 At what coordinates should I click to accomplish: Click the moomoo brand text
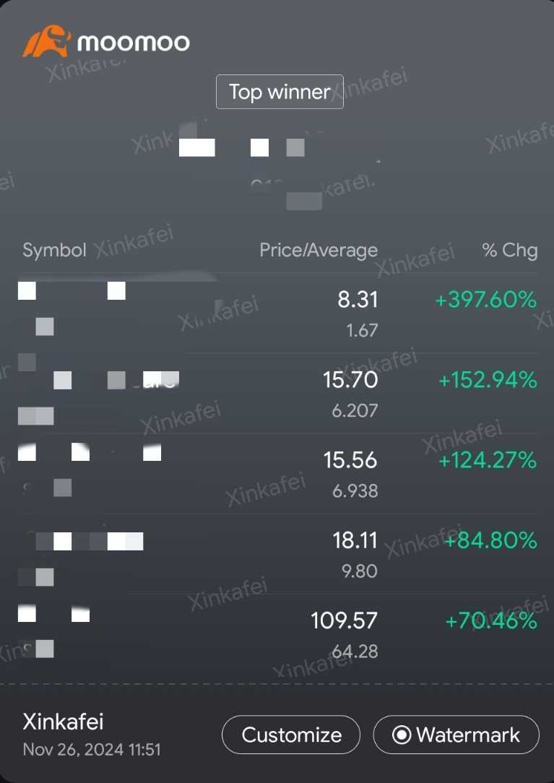point(134,42)
